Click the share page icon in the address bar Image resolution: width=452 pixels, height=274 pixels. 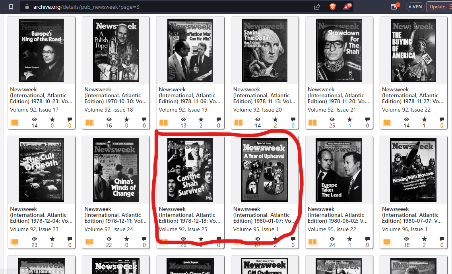tap(317, 7)
